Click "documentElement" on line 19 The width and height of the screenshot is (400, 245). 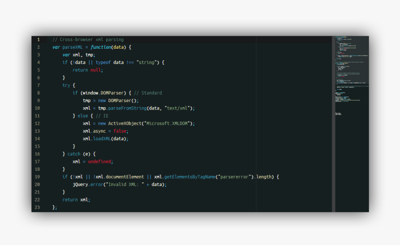[x=125, y=177]
